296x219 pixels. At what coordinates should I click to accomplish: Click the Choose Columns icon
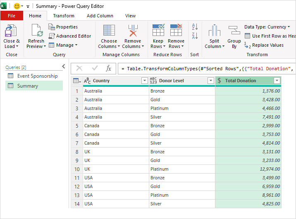[109, 30]
